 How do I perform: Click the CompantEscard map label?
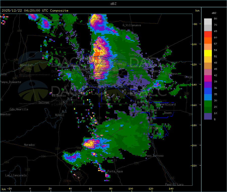click(x=166, y=104)
